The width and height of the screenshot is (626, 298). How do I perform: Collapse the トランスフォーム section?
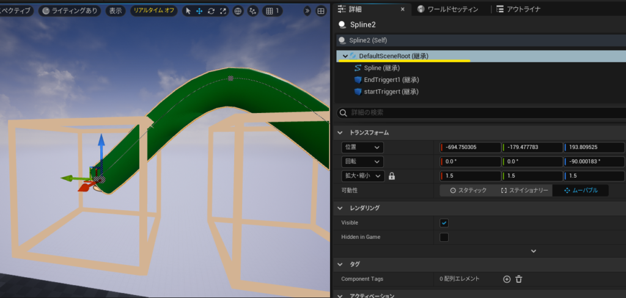[x=342, y=133]
